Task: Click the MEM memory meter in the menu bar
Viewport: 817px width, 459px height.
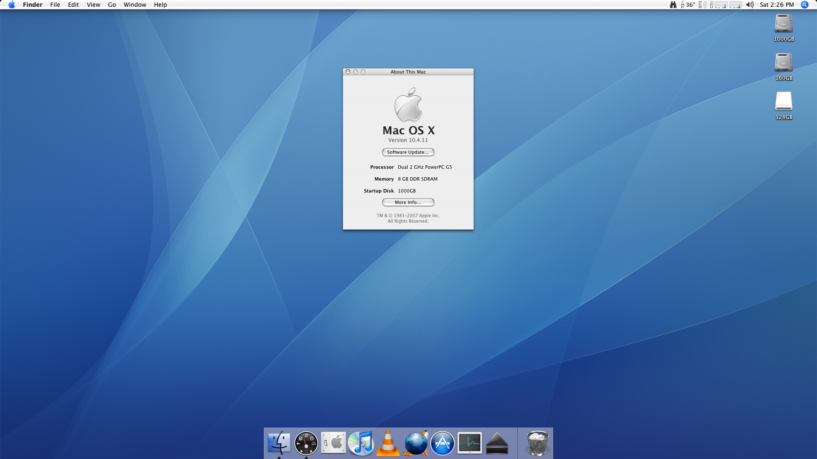Action: coord(703,5)
